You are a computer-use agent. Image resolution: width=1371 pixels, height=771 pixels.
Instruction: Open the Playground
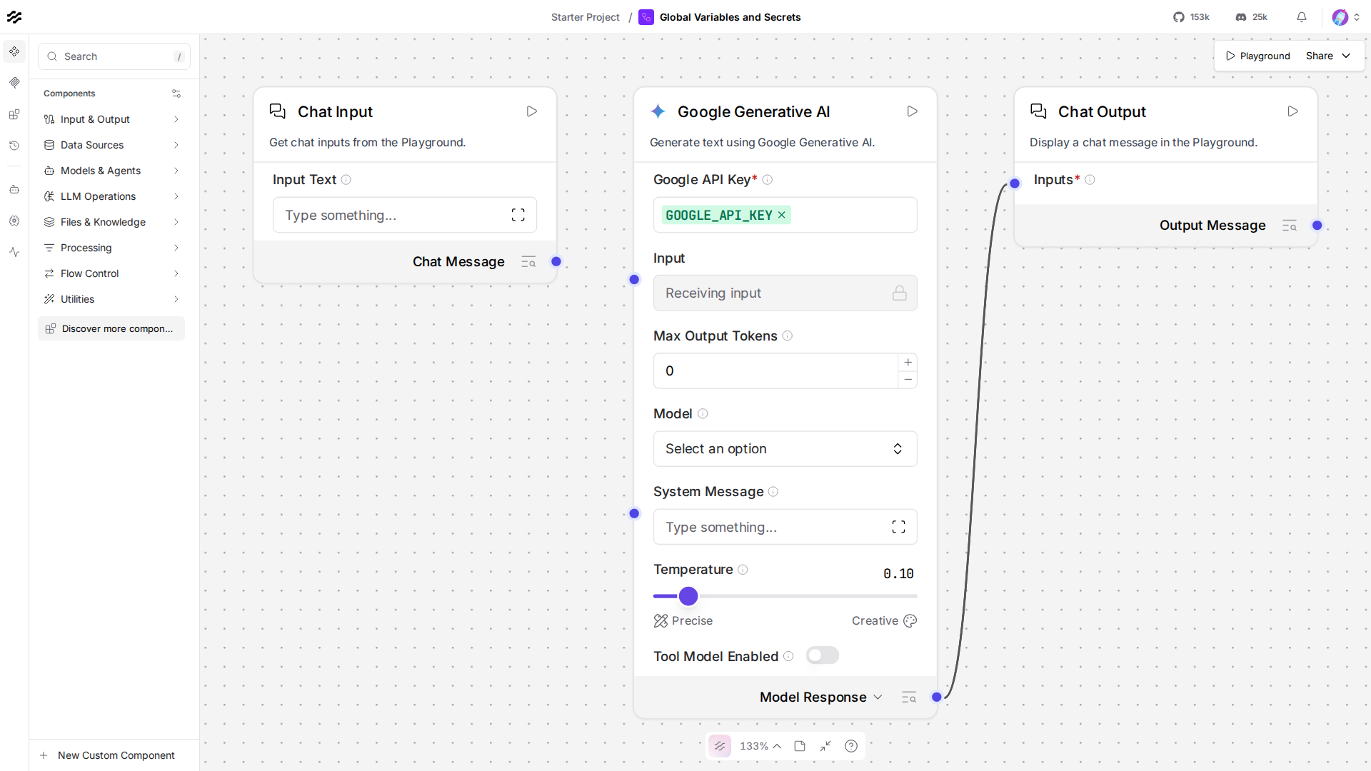coord(1258,56)
